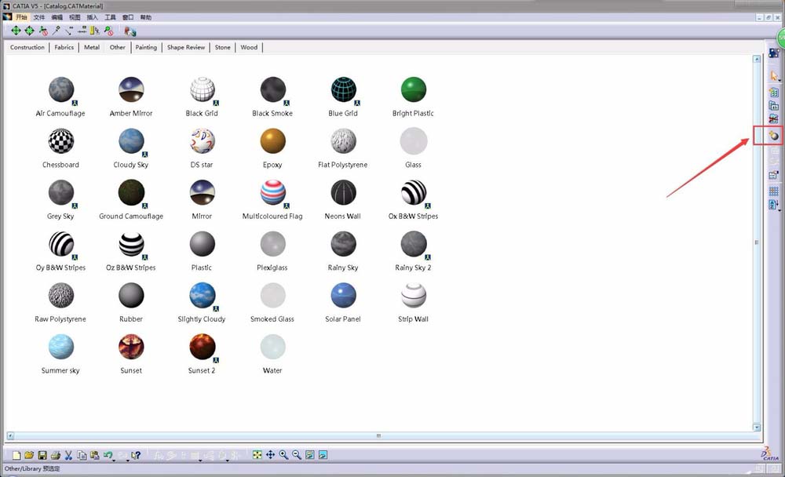
Task: Open the 编辑 (Edit) menu
Action: tap(57, 17)
